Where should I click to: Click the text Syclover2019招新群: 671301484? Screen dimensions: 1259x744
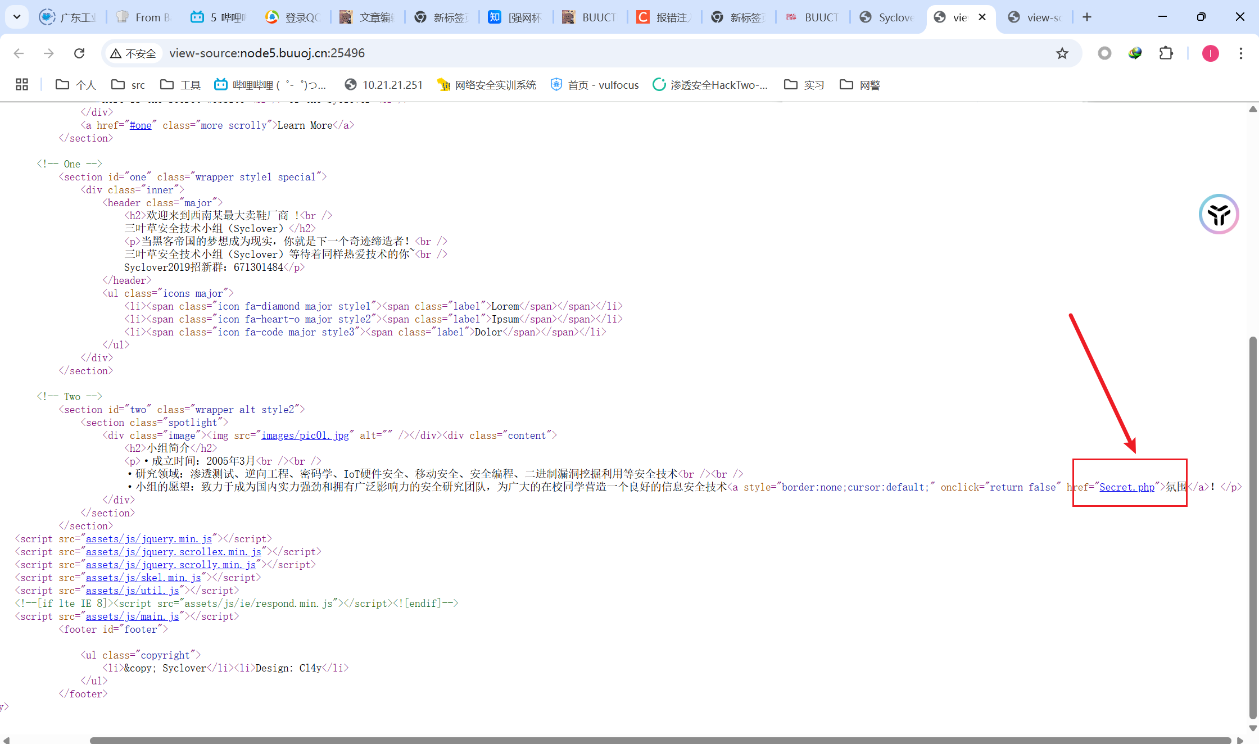pyautogui.click(x=203, y=267)
